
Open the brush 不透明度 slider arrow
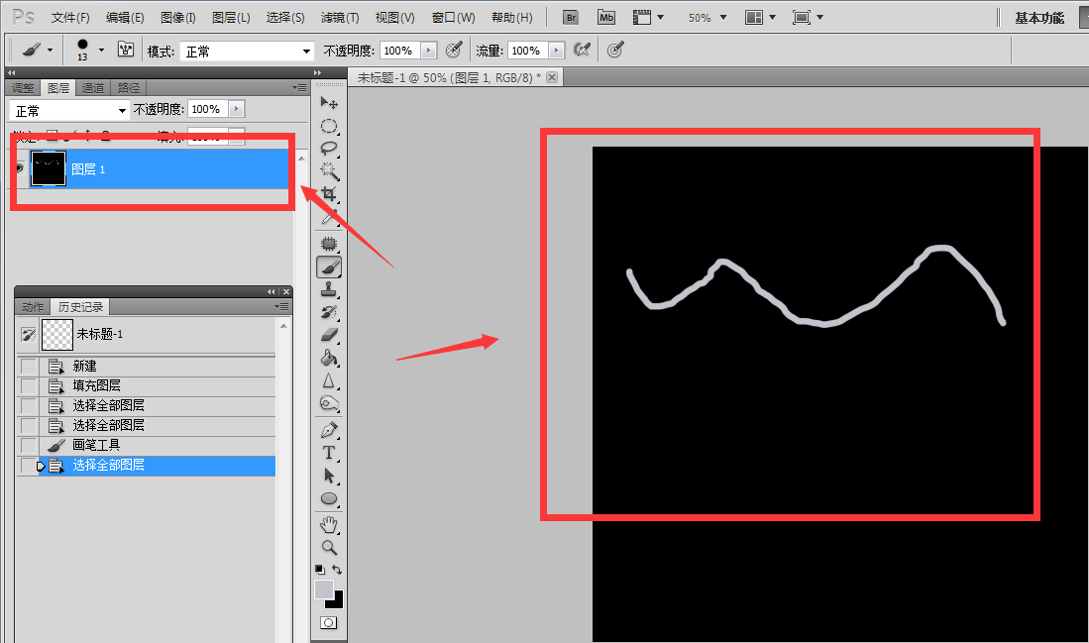point(429,51)
